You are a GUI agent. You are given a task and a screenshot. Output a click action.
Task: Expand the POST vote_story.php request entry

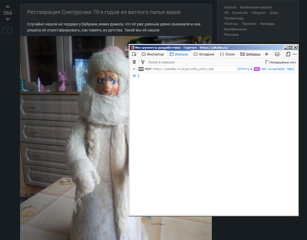pyautogui.click(x=134, y=69)
